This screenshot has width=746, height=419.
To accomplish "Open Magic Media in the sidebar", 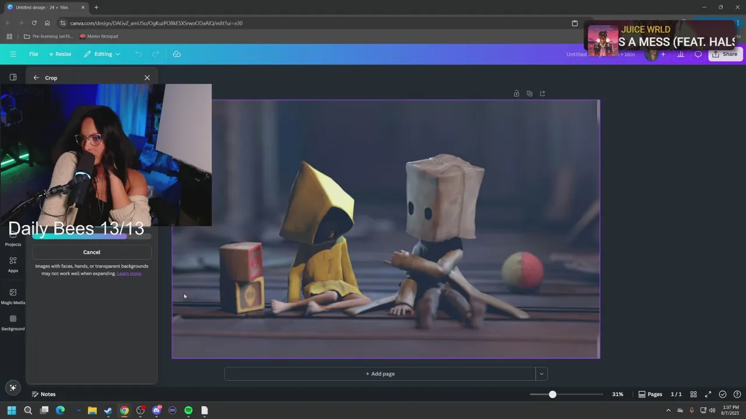I will click(13, 296).
